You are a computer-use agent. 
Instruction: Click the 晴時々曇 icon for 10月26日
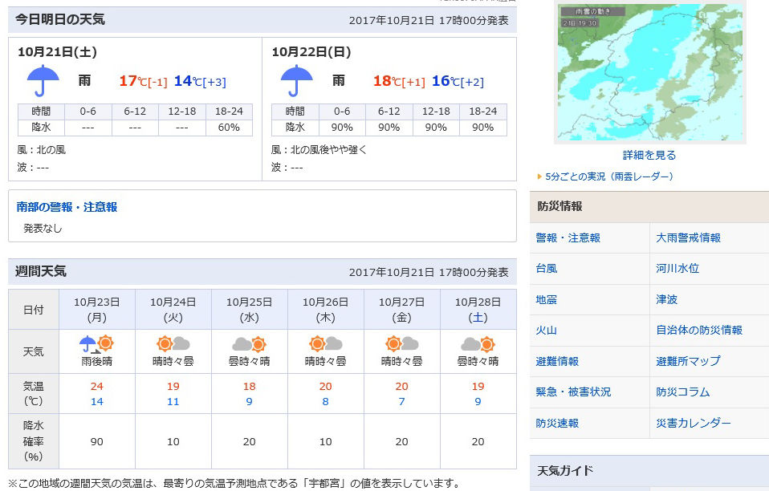pos(326,344)
